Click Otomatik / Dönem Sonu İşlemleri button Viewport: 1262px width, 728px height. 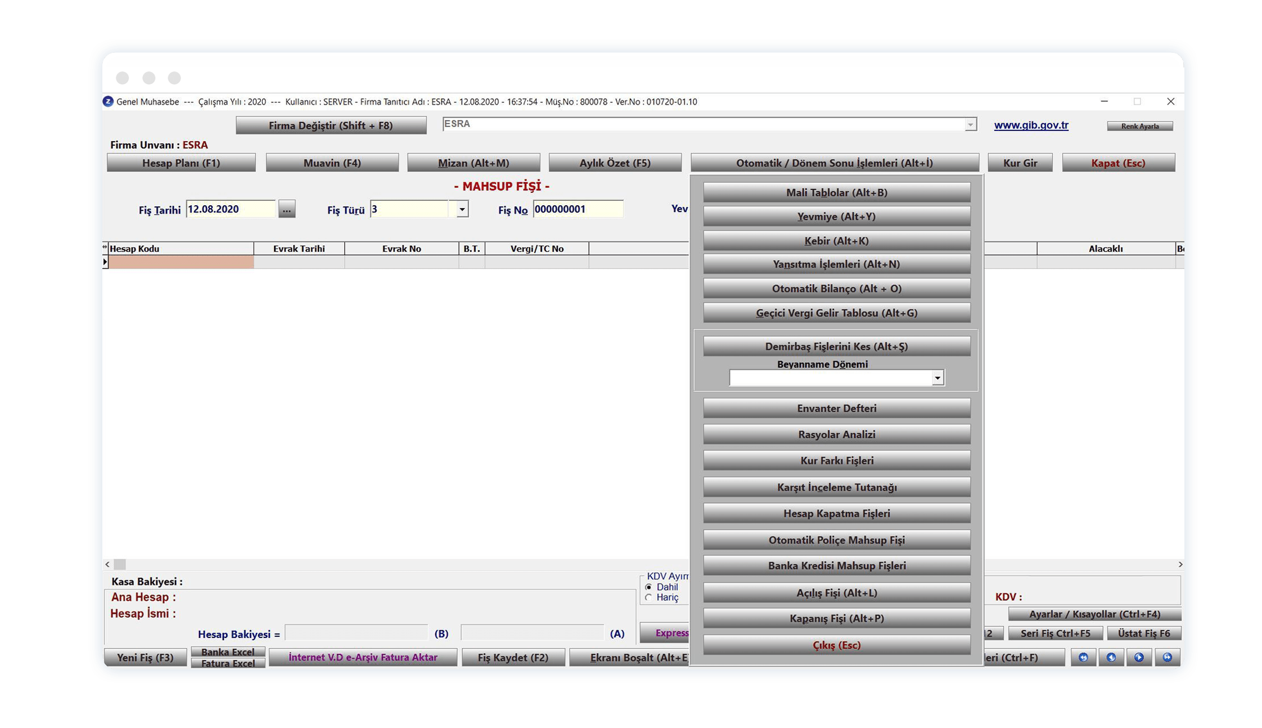tap(835, 163)
